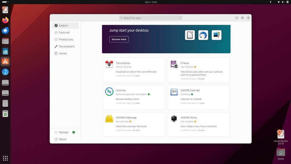The width and height of the screenshot is (291, 164).
Task: Click the green updates badge next to Manage
Action: point(74,132)
